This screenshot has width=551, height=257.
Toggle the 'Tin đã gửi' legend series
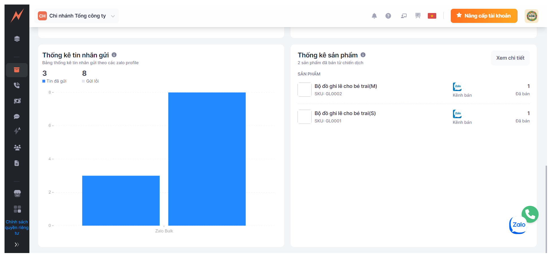(55, 81)
